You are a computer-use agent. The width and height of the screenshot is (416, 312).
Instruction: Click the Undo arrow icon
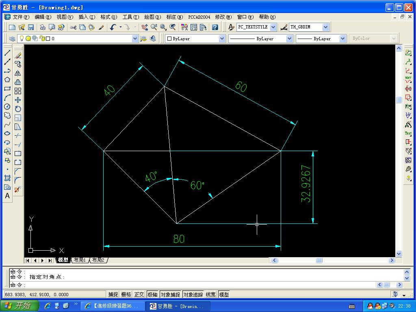tap(113, 27)
